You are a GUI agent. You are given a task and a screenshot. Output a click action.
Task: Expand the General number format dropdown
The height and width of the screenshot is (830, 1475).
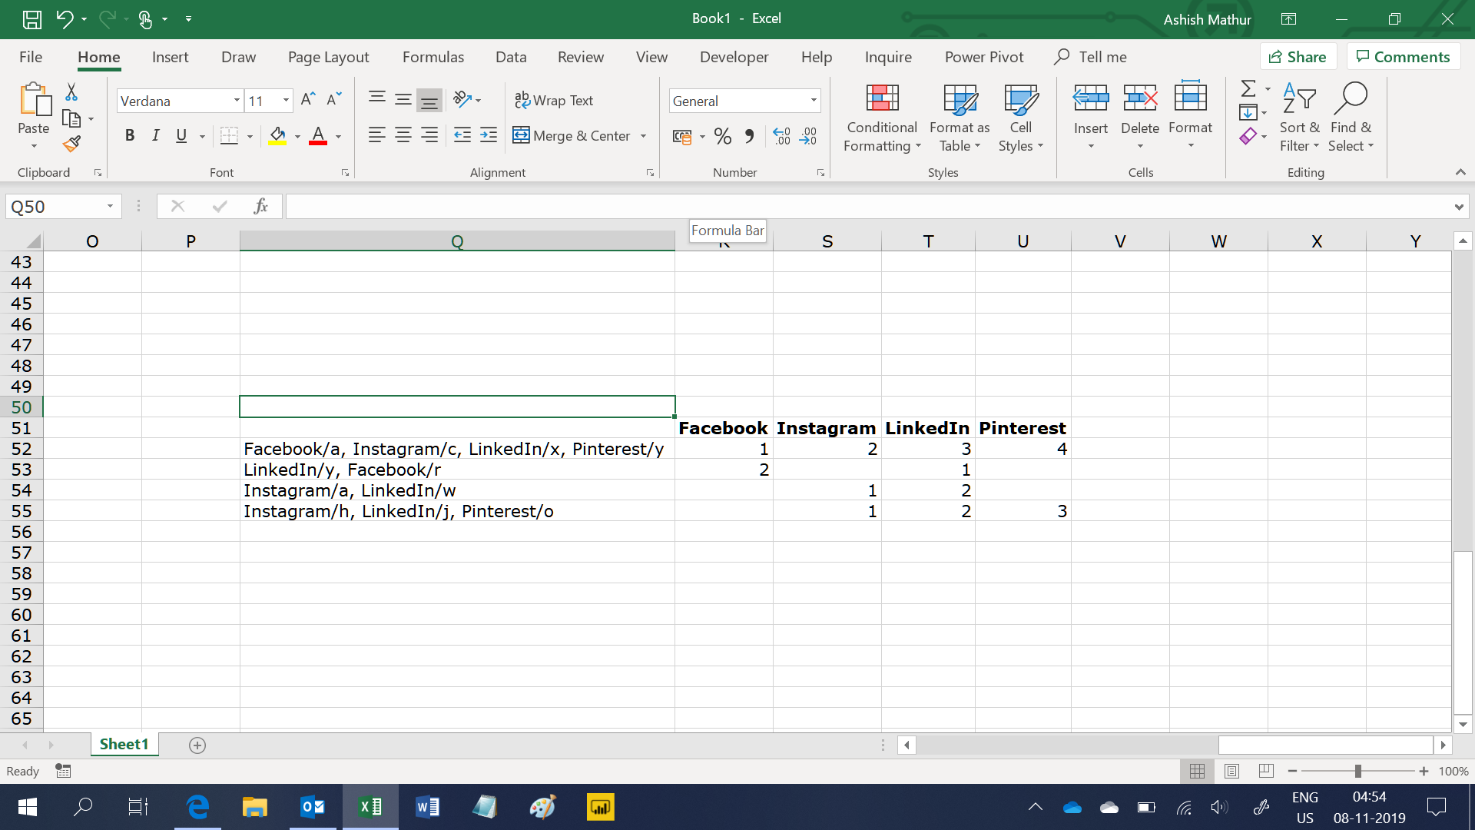(x=814, y=101)
